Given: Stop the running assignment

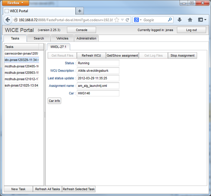Looking at the screenshot, I should pos(182,56).
